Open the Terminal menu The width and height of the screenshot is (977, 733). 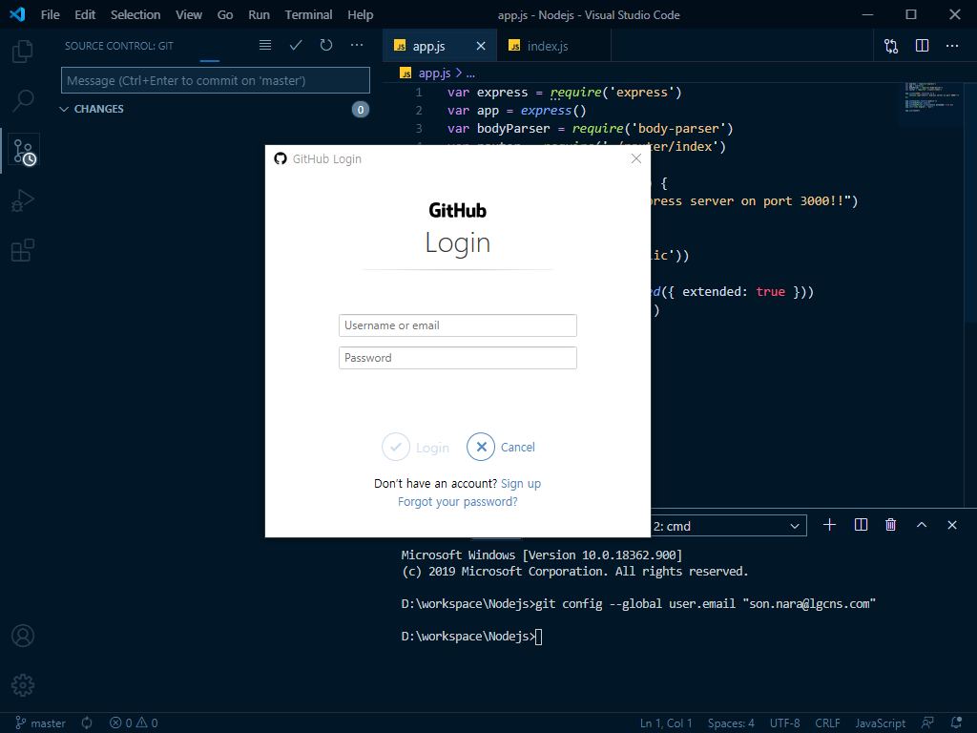point(308,15)
